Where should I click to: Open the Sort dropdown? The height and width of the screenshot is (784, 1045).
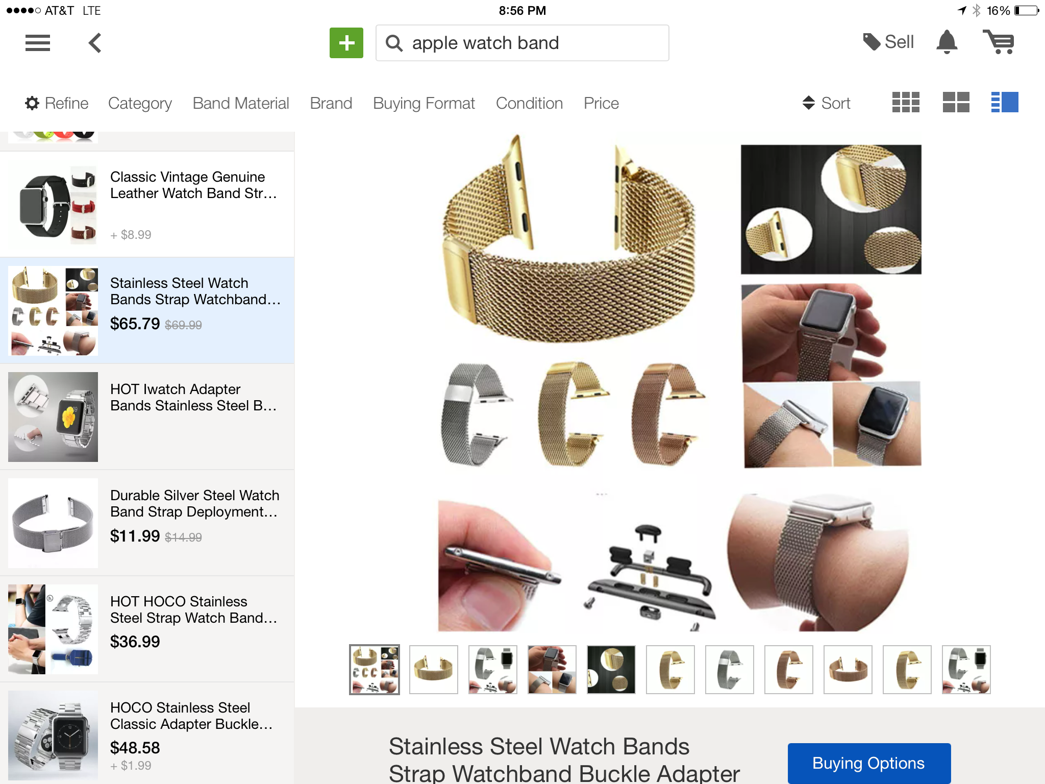pos(826,103)
